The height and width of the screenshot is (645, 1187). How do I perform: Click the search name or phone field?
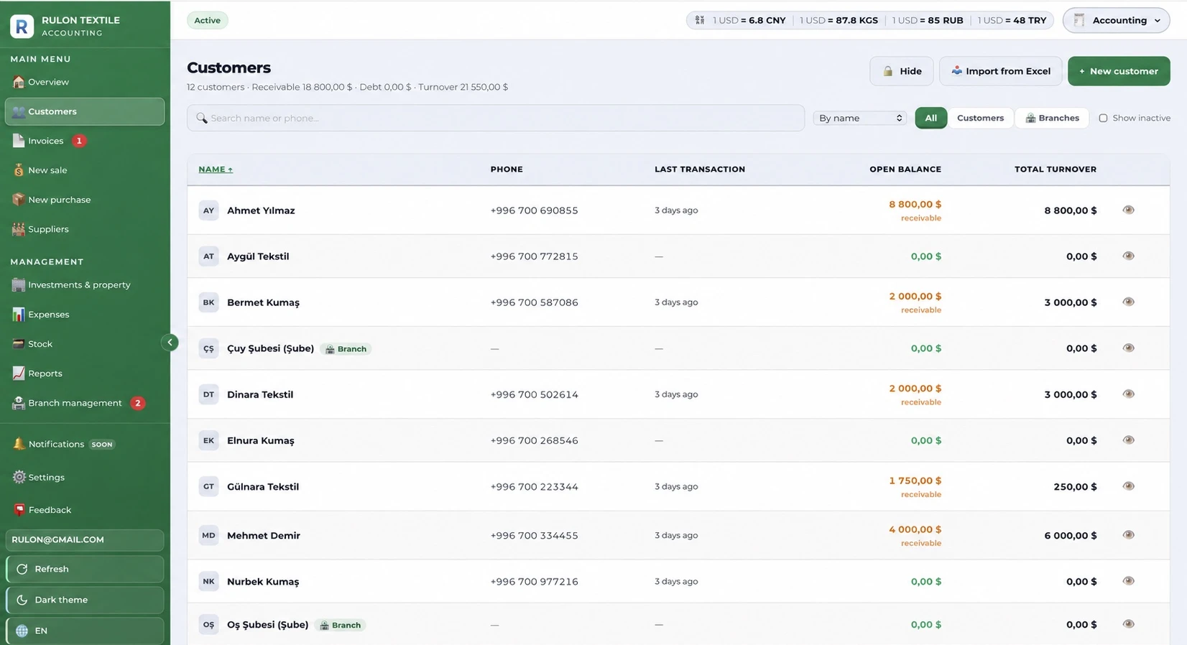coord(495,118)
